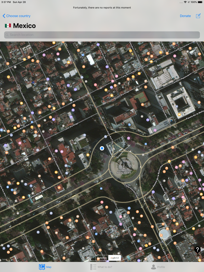Tap the Calle Lancaster street label
The width and height of the screenshot is (204, 272).
[x=126, y=226]
